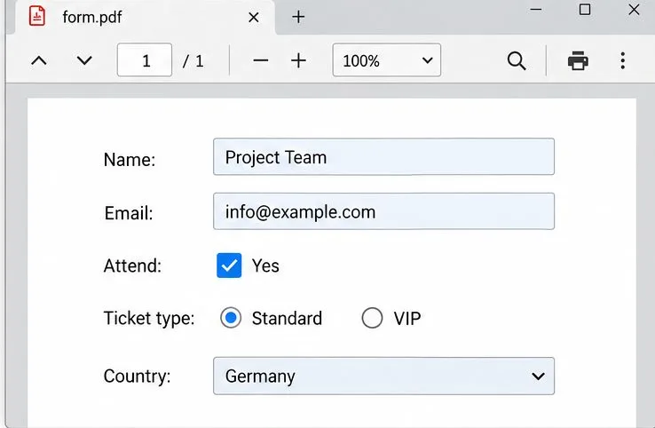
Task: Uncheck the Attend Yes checkbox
Action: tap(229, 266)
